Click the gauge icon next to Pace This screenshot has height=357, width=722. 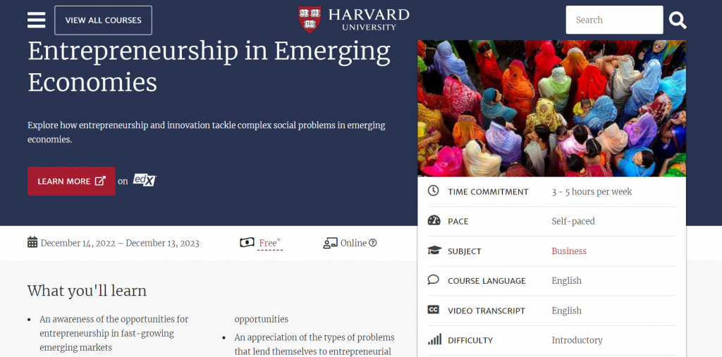(434, 221)
